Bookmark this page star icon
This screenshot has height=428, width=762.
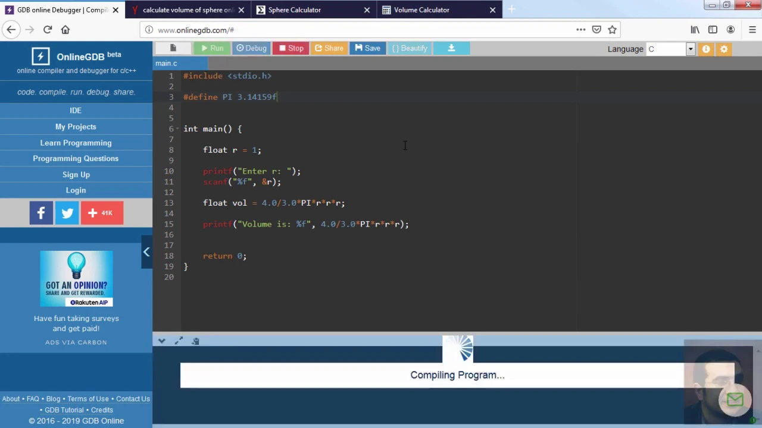click(612, 30)
